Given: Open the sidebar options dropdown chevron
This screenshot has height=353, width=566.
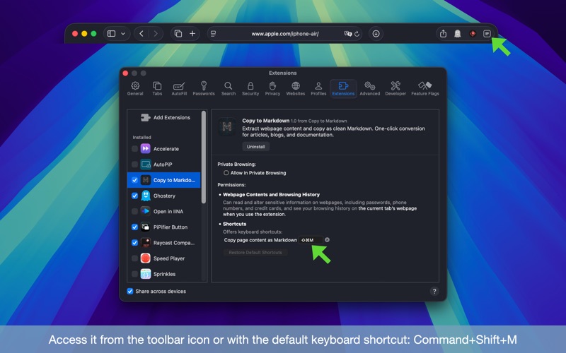Looking at the screenshot, I should (123, 33).
